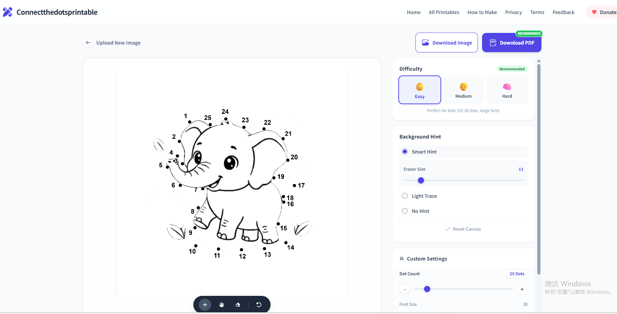The height and width of the screenshot is (314, 617).
Task: Click the image icon in Download Image button
Action: coord(426,42)
